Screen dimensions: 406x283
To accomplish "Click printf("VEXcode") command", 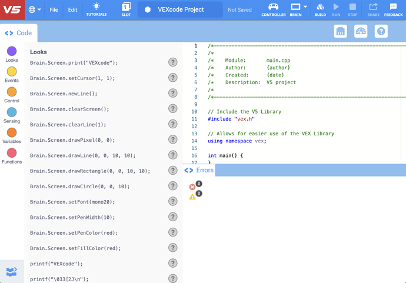I will pyautogui.click(x=56, y=264).
